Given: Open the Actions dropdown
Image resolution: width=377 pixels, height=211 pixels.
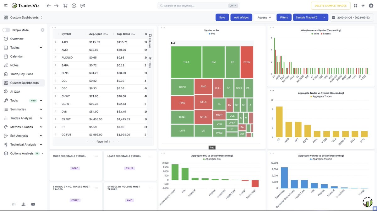Looking at the screenshot, I should [x=264, y=18].
